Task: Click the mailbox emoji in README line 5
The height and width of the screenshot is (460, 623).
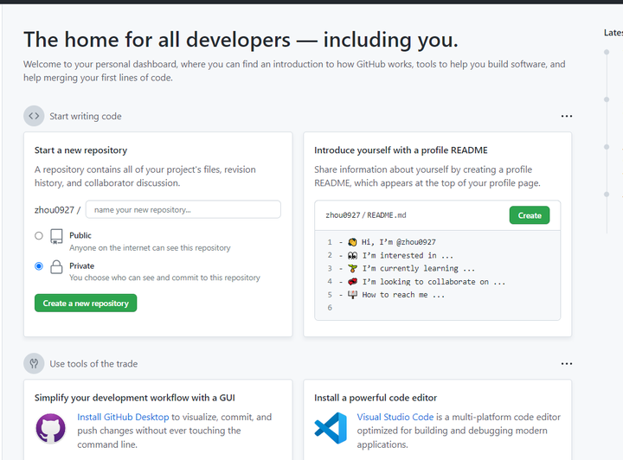Action: 352,295
